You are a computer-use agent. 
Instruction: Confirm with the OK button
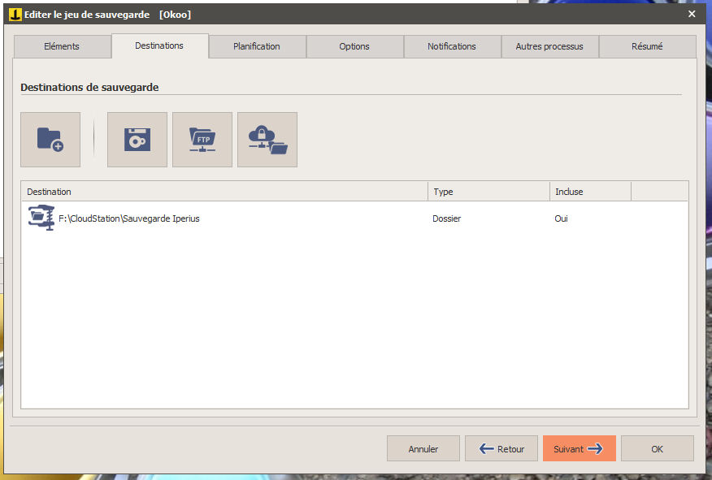(657, 448)
